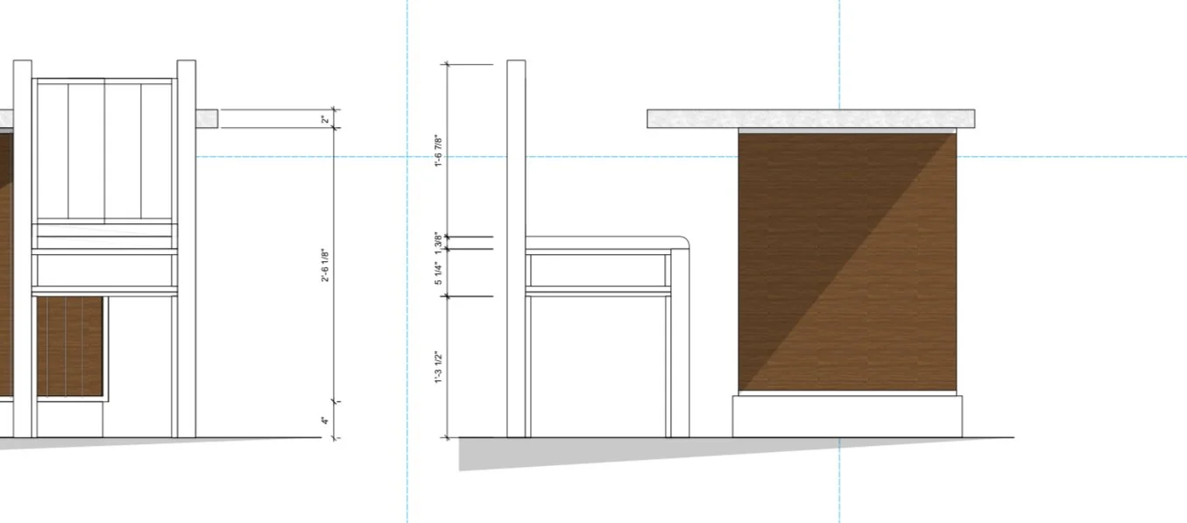
Task: Click the 1'-6 7/8" dimension label
Action: pyautogui.click(x=438, y=152)
